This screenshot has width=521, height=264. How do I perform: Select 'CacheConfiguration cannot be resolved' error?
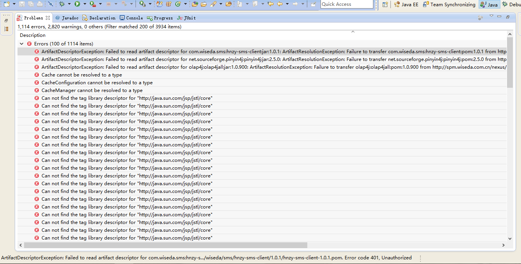tap(262, 83)
